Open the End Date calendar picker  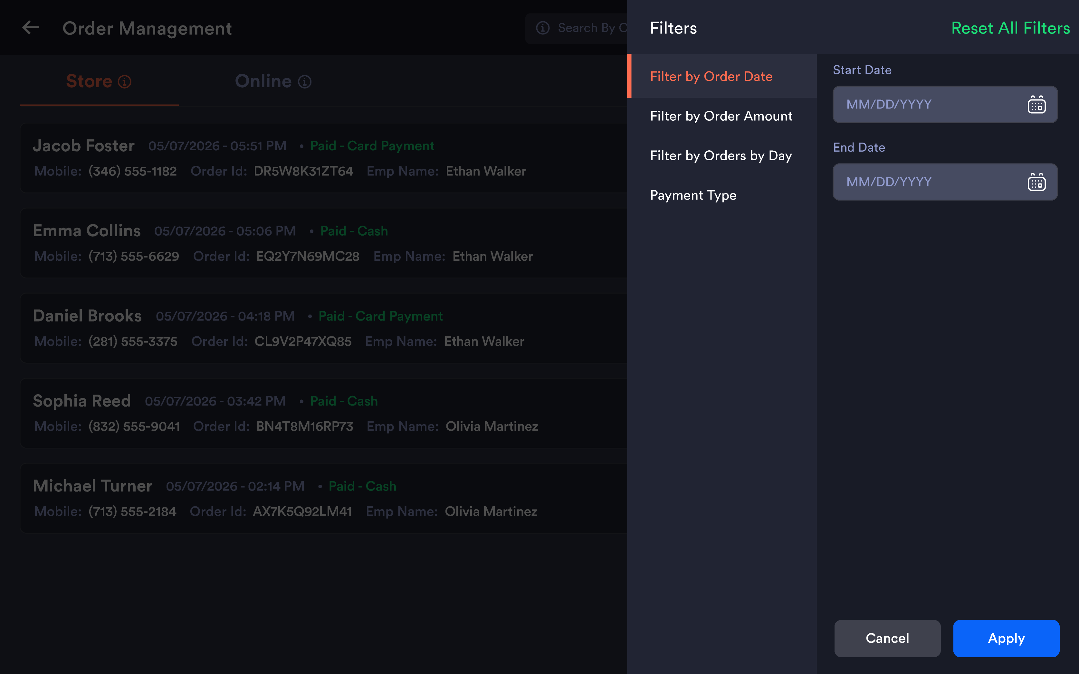click(x=1036, y=182)
